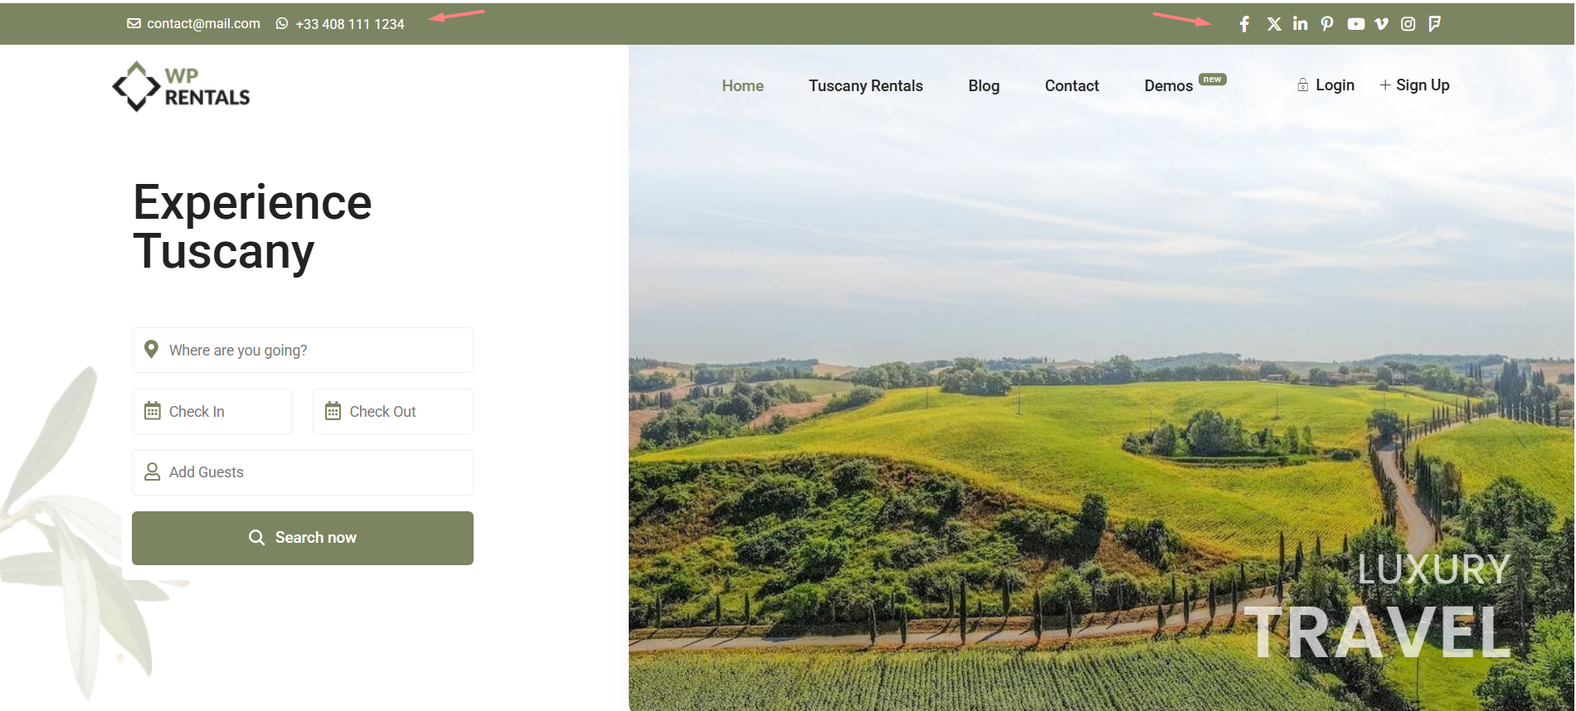Open the Contact page menu item
Viewport: 1576px width, 711px height.
[1072, 86]
